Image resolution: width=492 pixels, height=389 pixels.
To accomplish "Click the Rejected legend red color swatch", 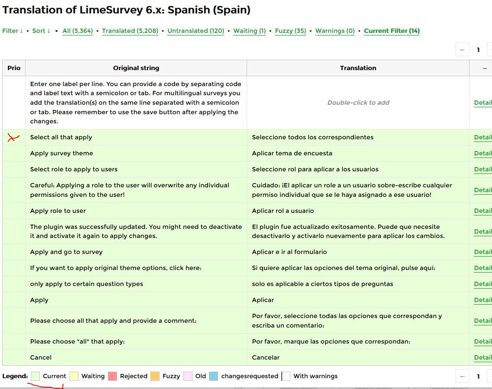I will pos(112,376).
